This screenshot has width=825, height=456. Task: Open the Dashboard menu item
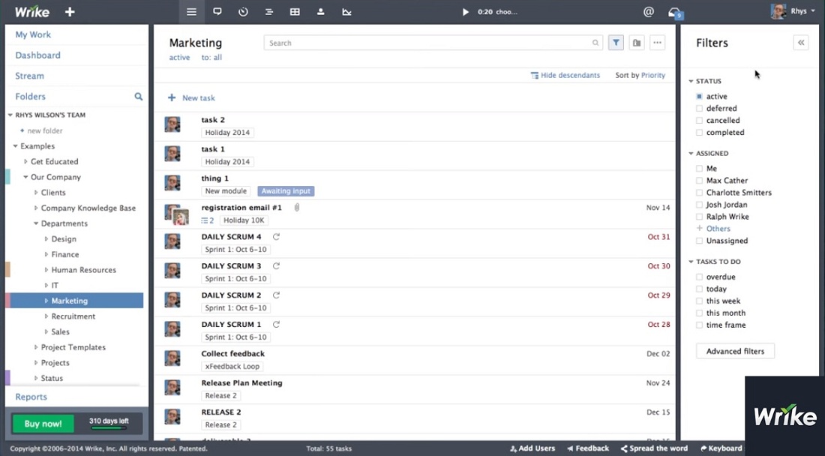tap(37, 55)
